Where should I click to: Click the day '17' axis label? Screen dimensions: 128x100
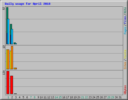click(67, 97)
